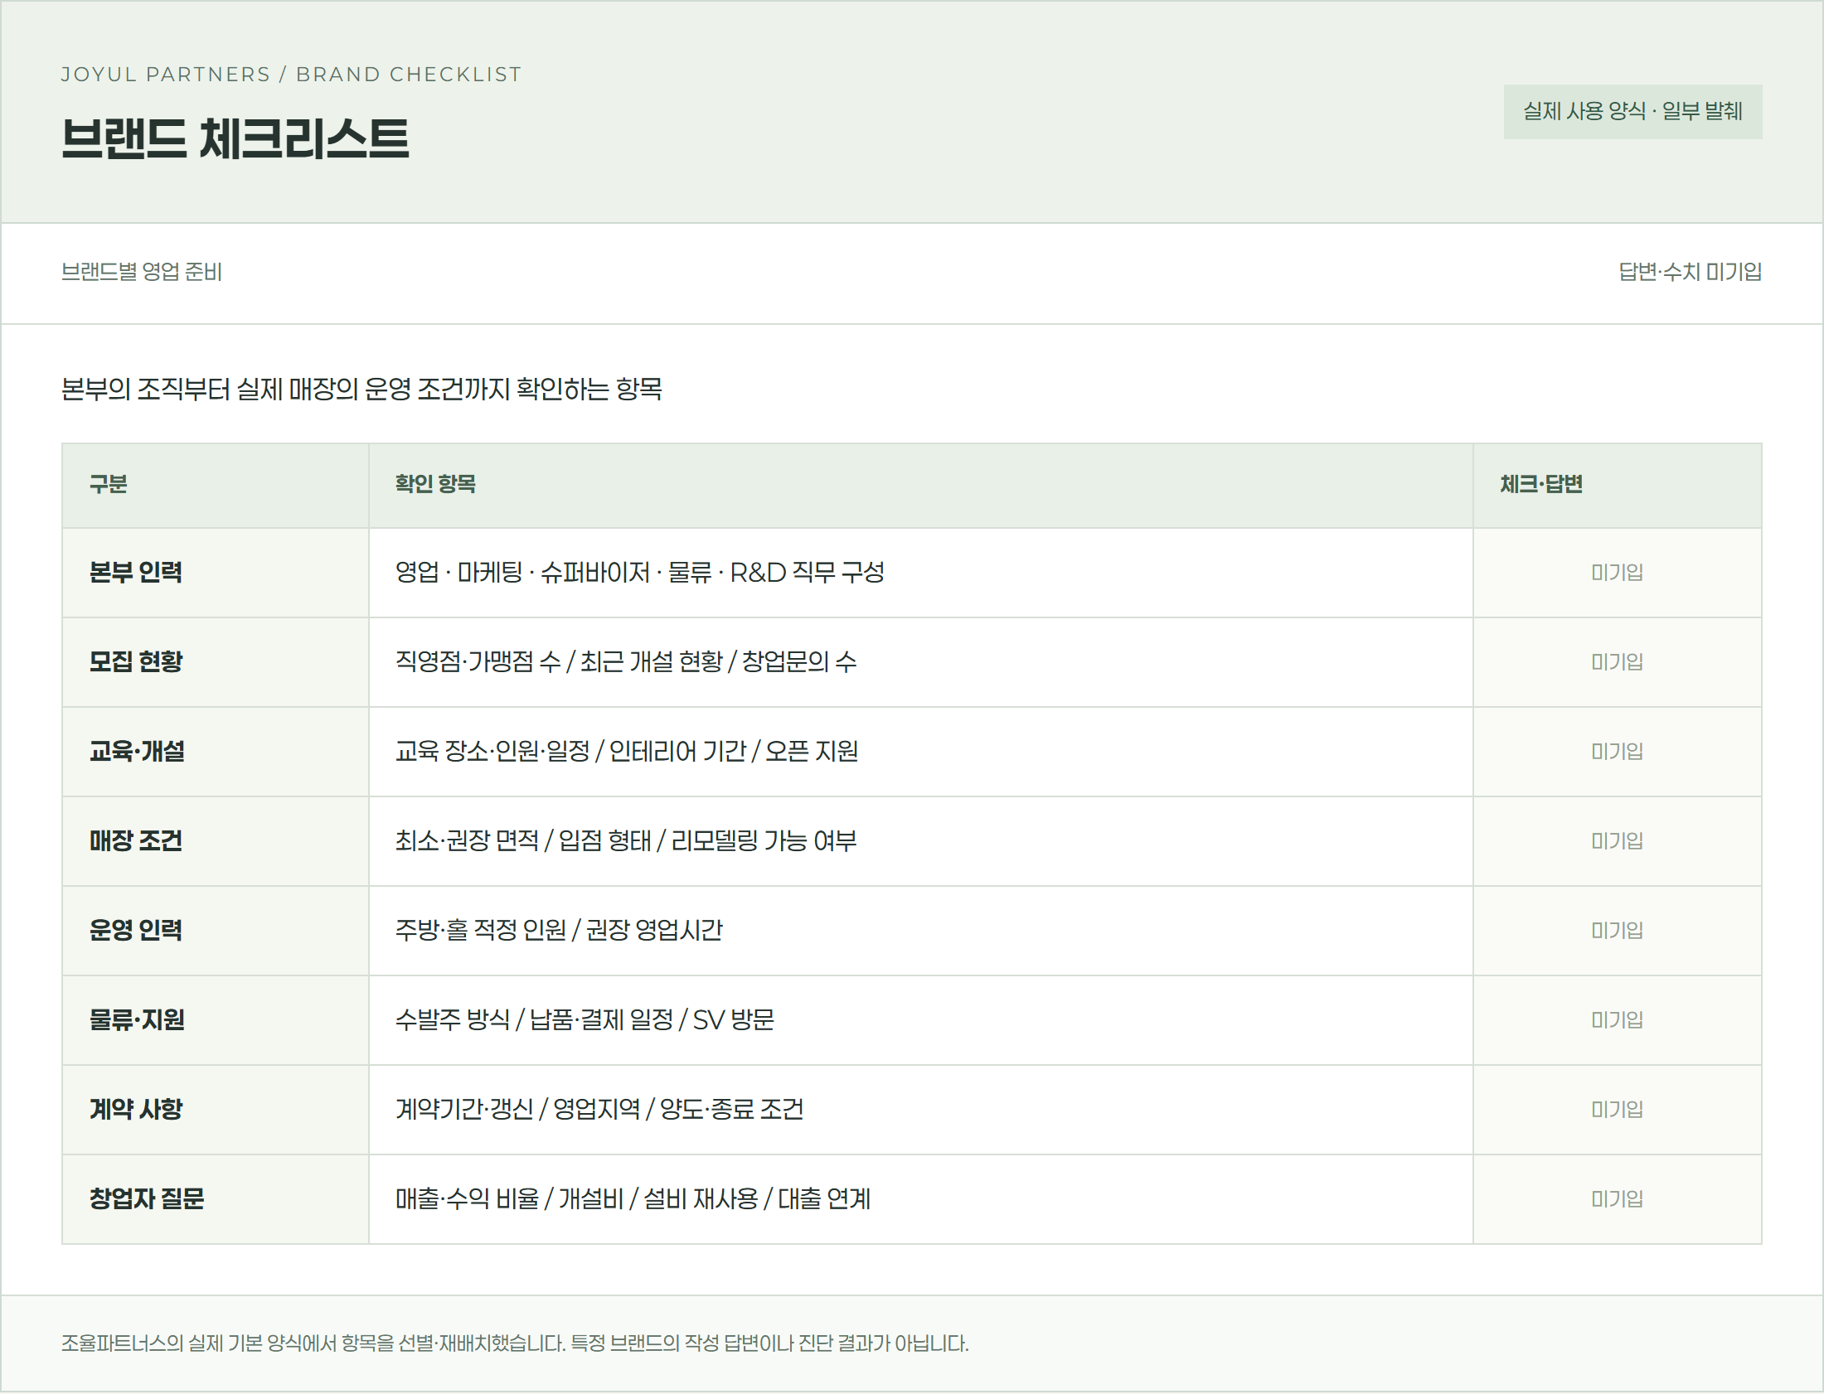Click '수발주 방식' item text
Screen dimensions: 1824x1394
click(453, 1020)
